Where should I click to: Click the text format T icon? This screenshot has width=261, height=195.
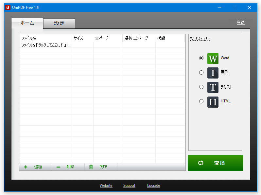213,87
